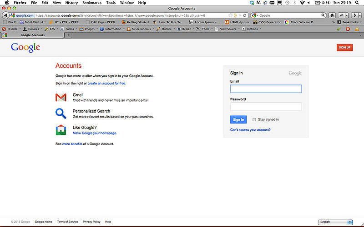Click the red SIGN UP button
Screen dimensions: 364x227
coord(344,48)
